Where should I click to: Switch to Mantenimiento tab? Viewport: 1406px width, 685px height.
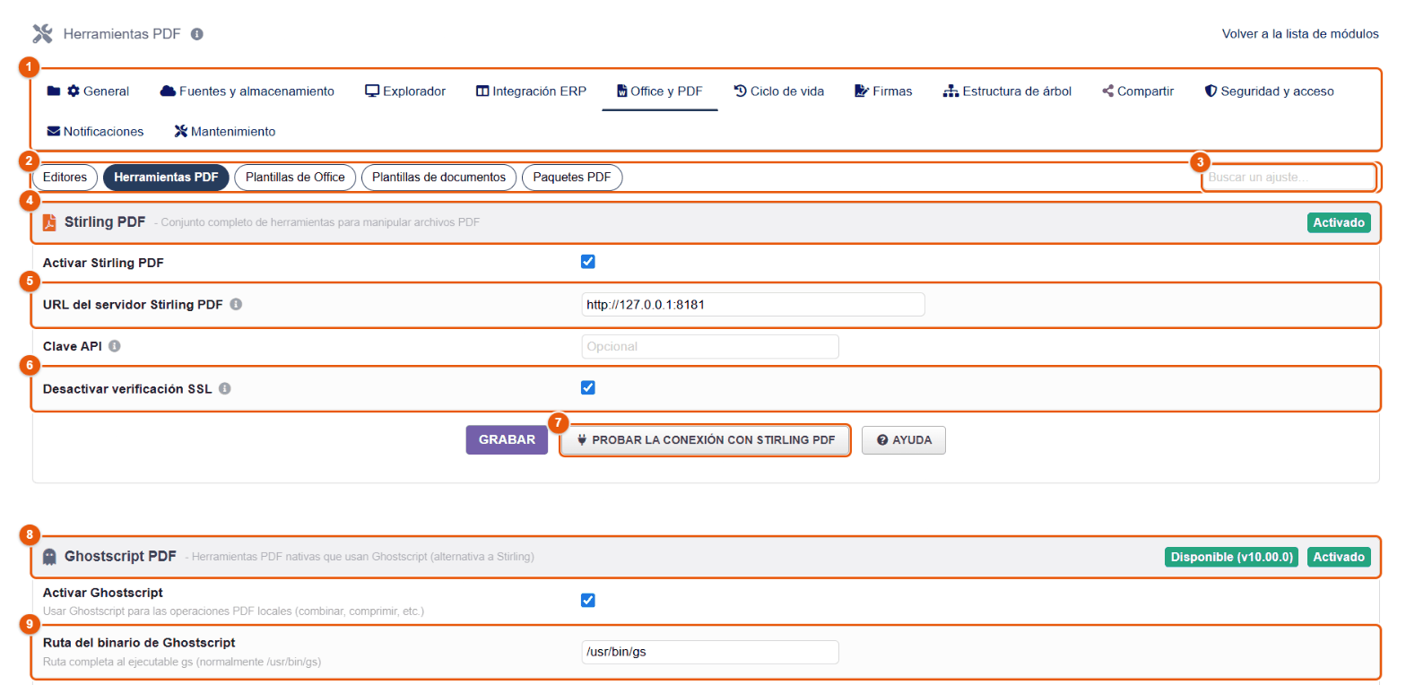[224, 131]
